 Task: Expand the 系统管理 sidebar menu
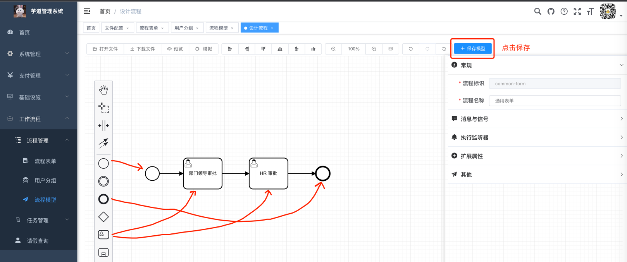coord(38,54)
